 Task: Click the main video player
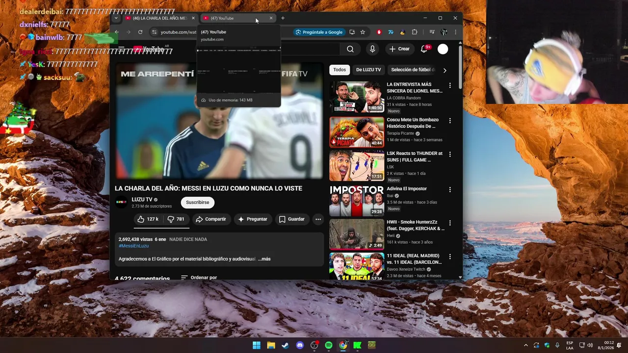pyautogui.click(x=219, y=121)
